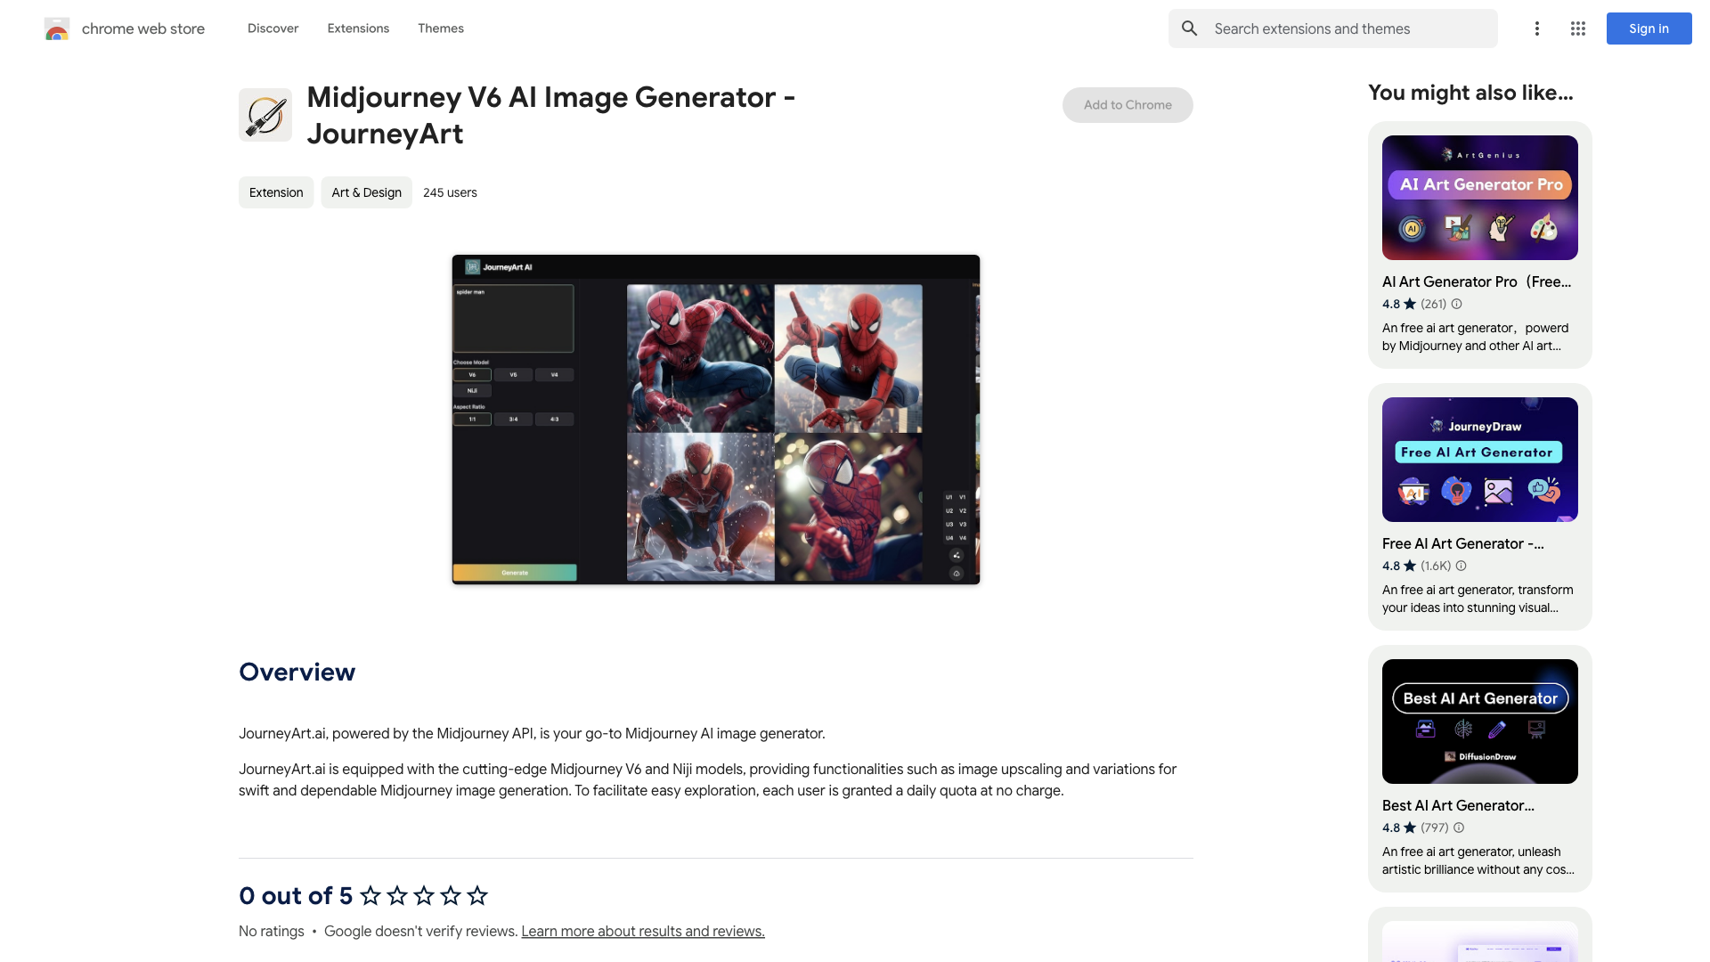Open the Google apps grid
The width and height of the screenshot is (1710, 962).
[1578, 29]
